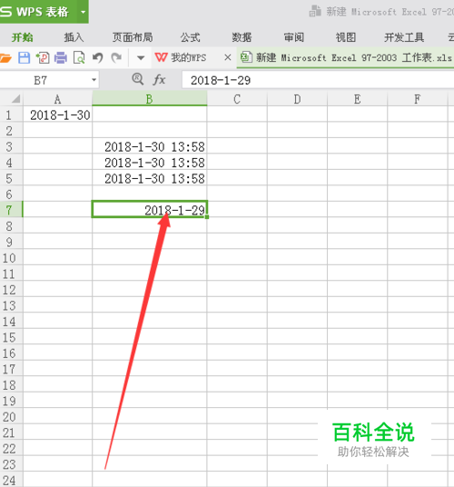Close the 我的WPS tab

coord(228,57)
